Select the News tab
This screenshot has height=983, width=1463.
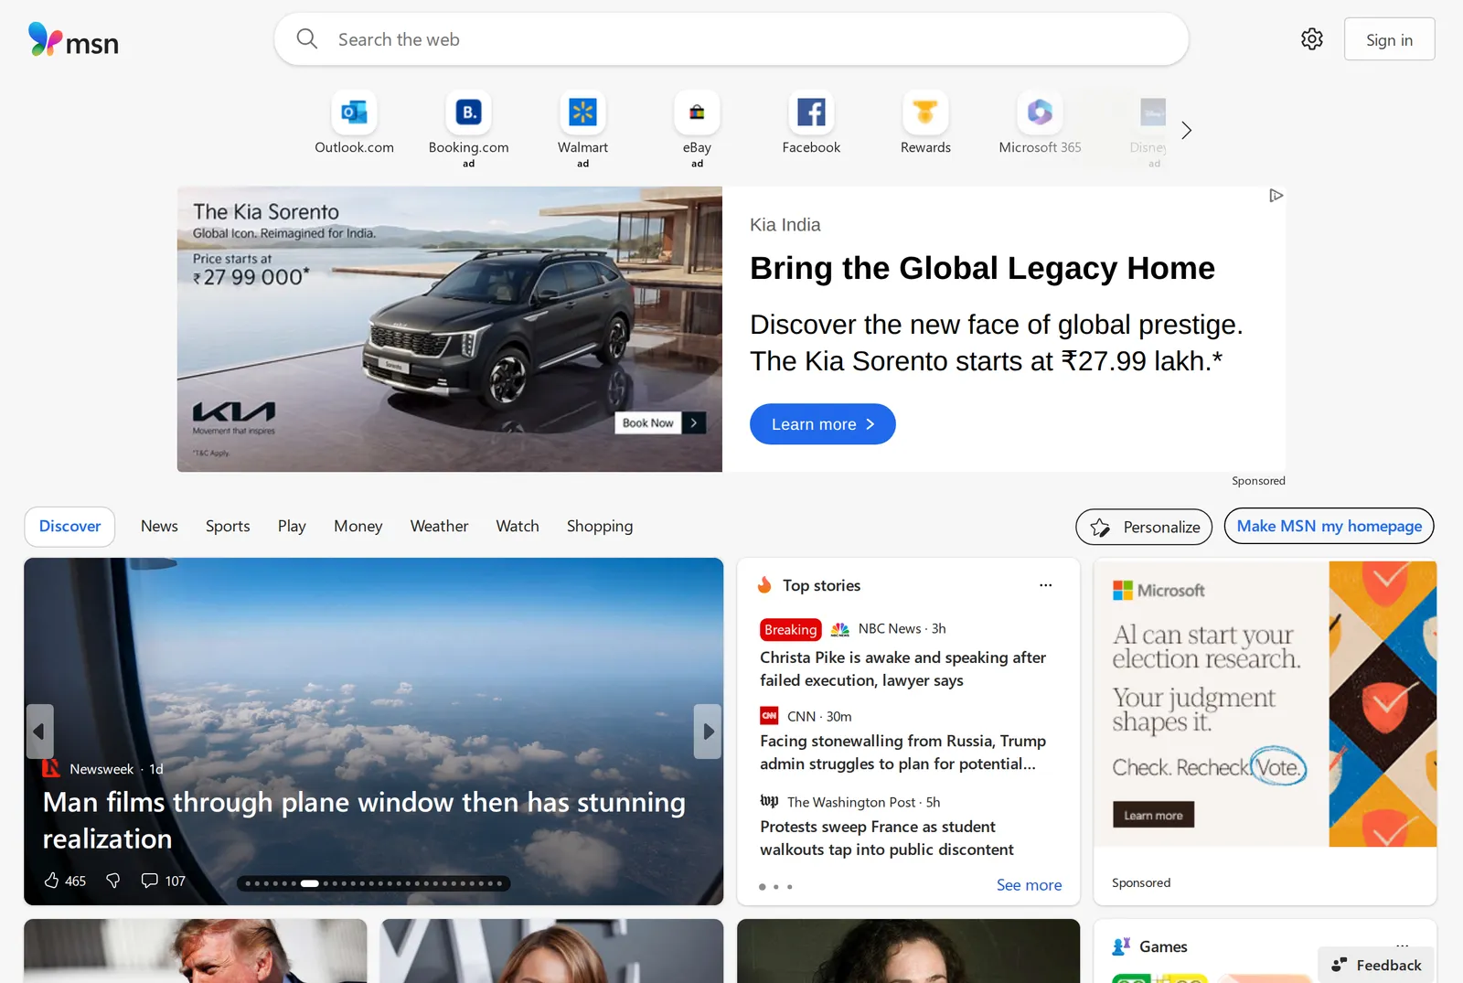(159, 527)
